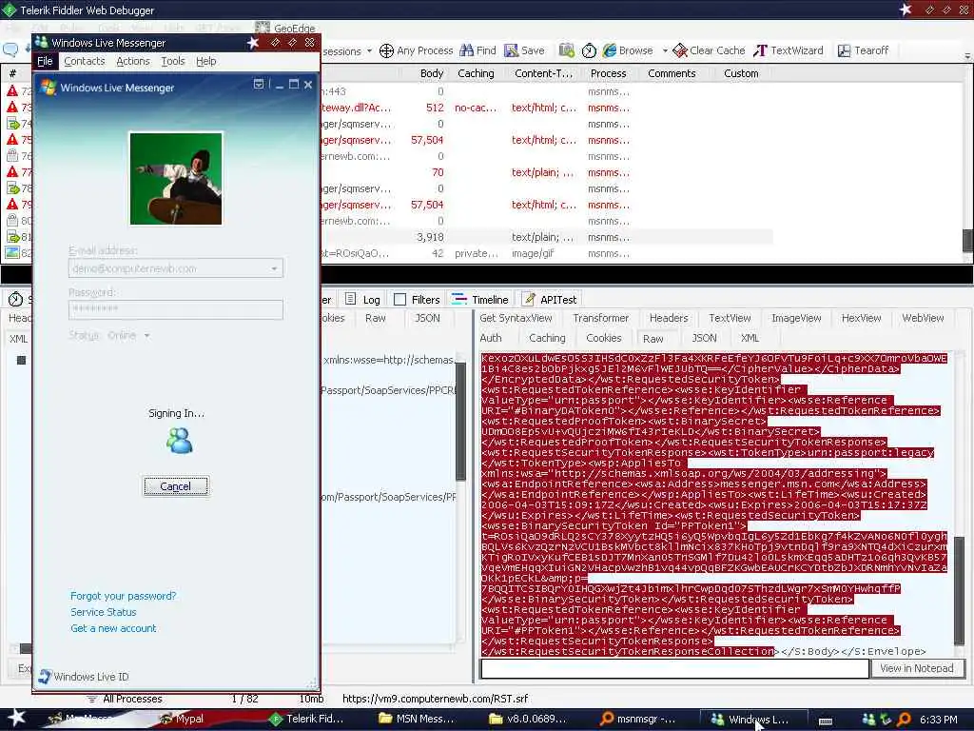Image resolution: width=974 pixels, height=731 pixels.
Task: Open the Status Online dropdown
Action: coord(147,336)
